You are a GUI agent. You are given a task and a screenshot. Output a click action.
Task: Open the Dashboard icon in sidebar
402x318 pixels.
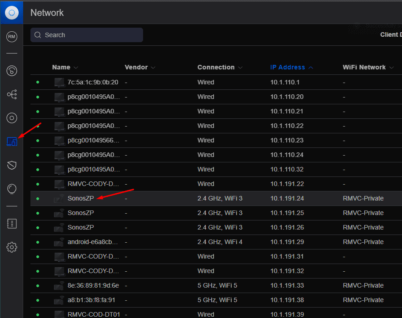11,71
